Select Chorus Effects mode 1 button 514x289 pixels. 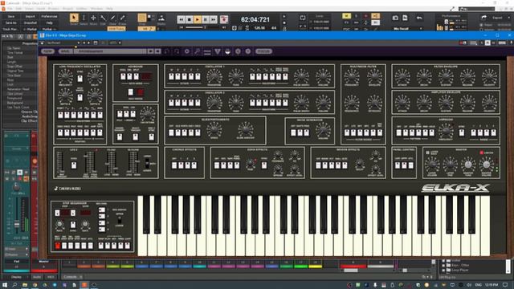coord(181,165)
